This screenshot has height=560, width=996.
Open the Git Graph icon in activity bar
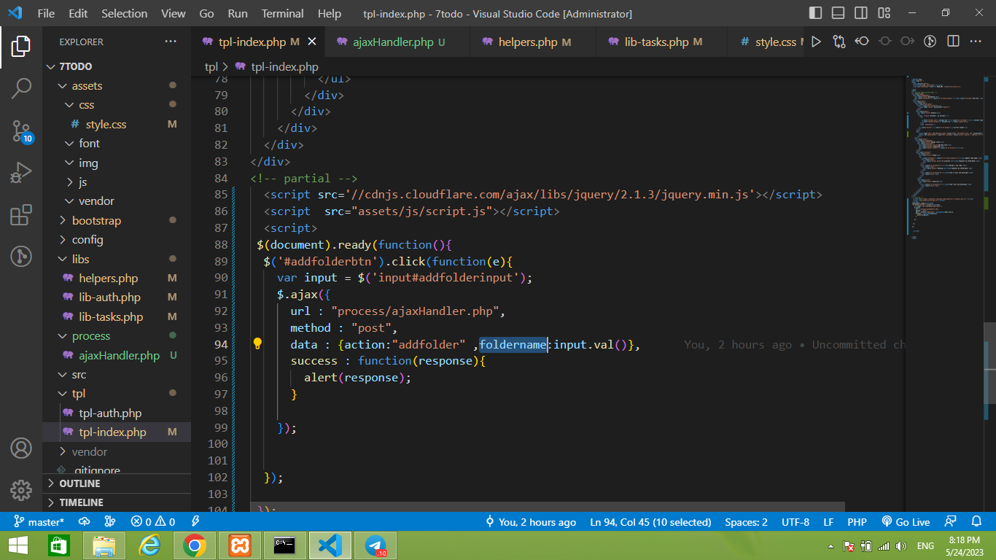point(21,256)
